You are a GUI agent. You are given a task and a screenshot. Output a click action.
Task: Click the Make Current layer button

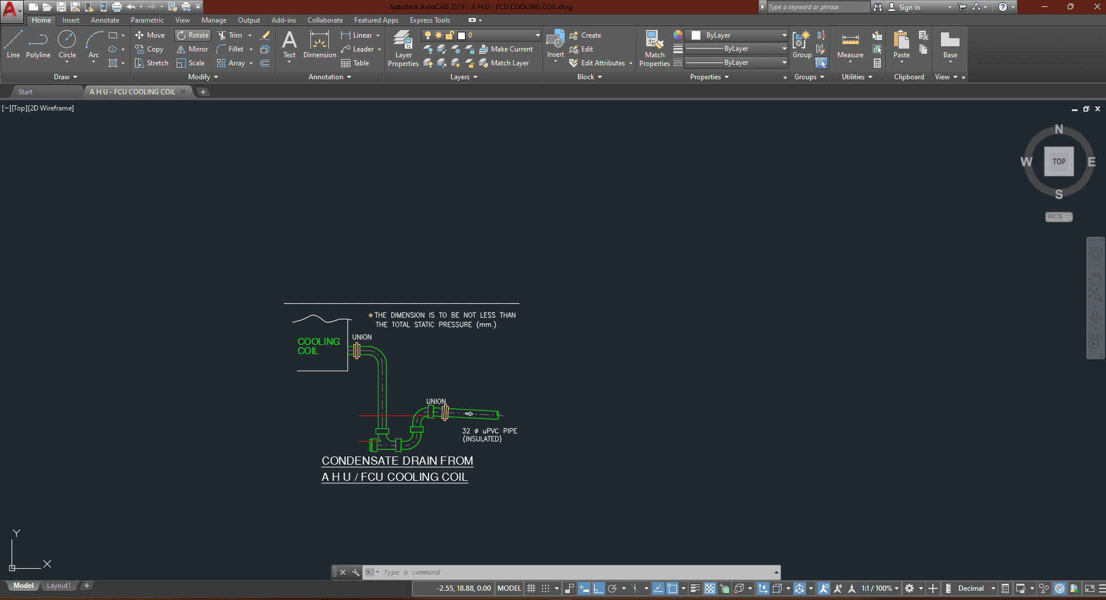[x=506, y=49]
